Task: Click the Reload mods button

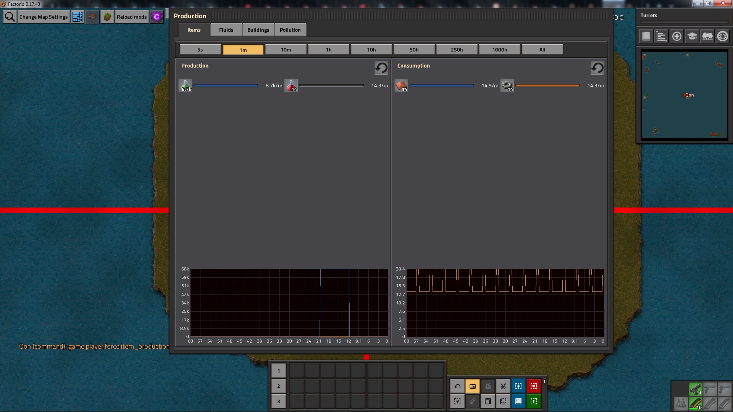Action: [131, 17]
